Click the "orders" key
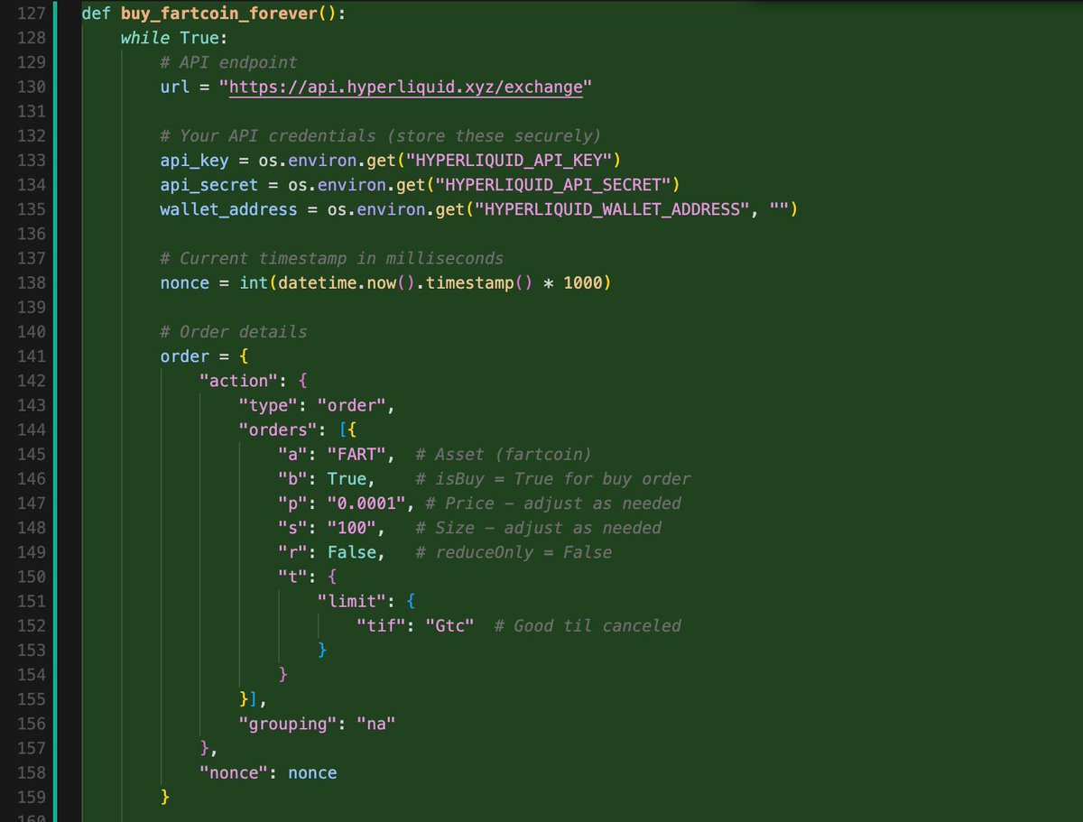 tap(278, 429)
